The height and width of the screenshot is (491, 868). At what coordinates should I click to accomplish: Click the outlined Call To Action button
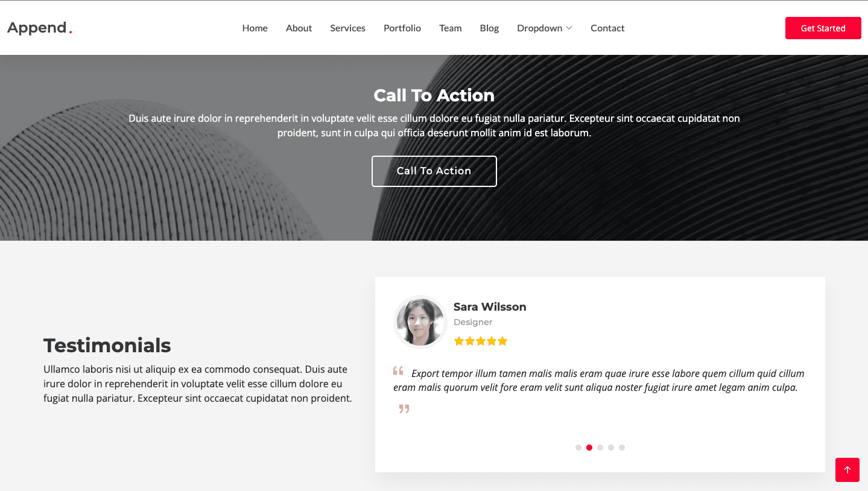tap(434, 171)
